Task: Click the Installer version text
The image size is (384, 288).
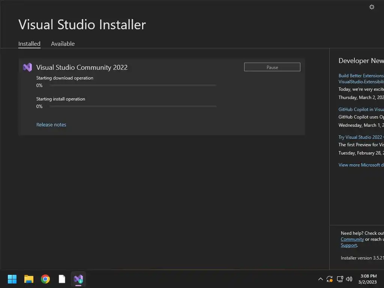Action: [x=362, y=258]
